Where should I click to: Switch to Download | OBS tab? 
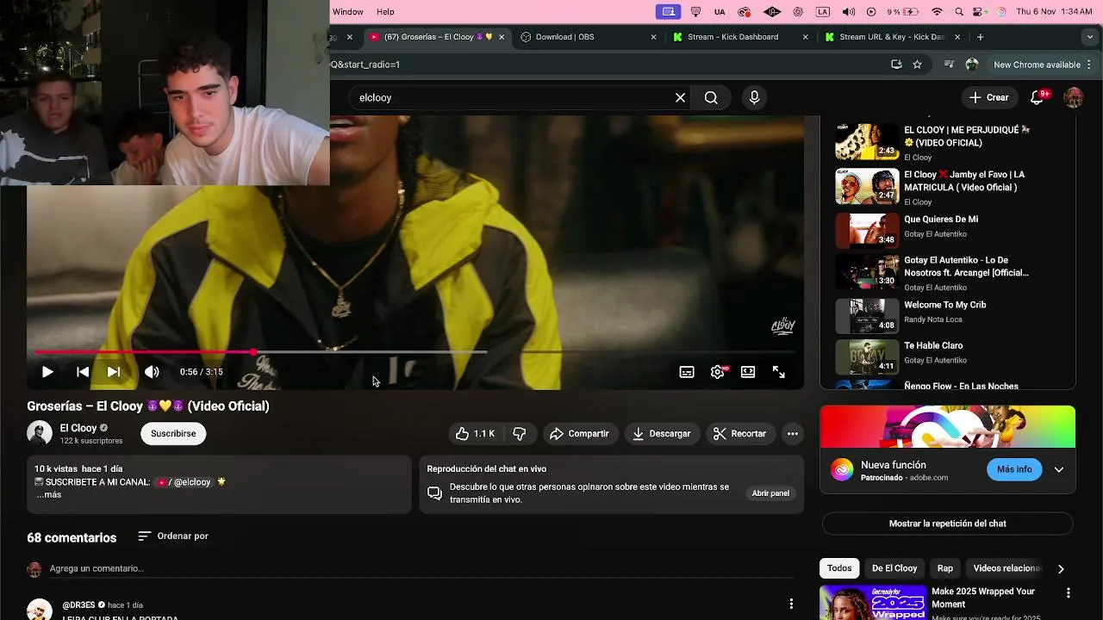pos(589,37)
